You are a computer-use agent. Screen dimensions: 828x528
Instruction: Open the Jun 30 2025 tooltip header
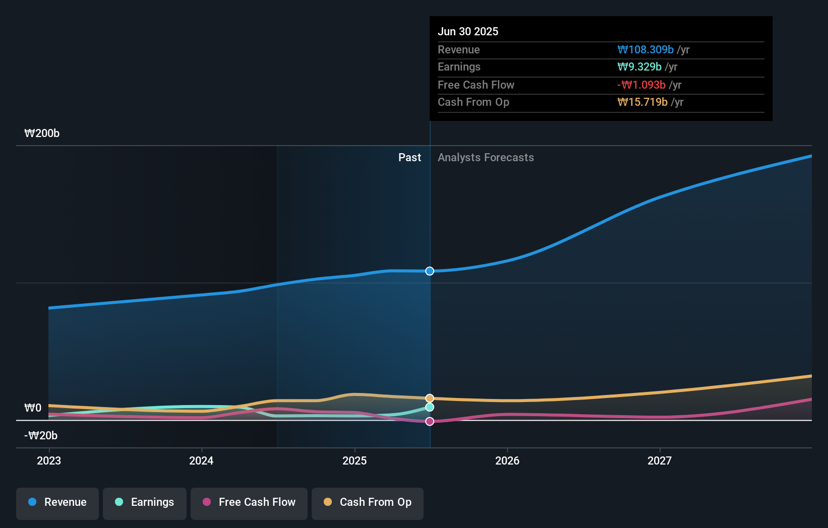tap(468, 31)
